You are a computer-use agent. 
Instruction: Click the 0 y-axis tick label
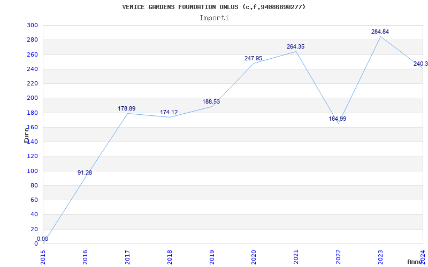(x=36, y=244)
